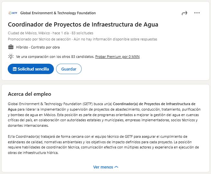Save the job with the Guardar button
This screenshot has height=174, width=211.
click(x=69, y=69)
